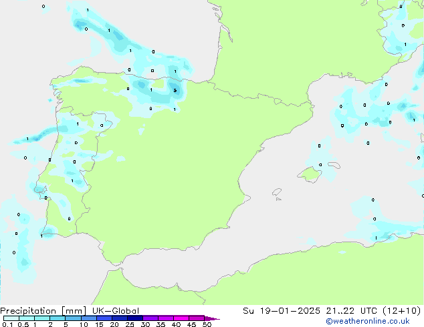Click the Ibiza island outline
Viewport: 424px width, 327px height.
[x=277, y=192]
